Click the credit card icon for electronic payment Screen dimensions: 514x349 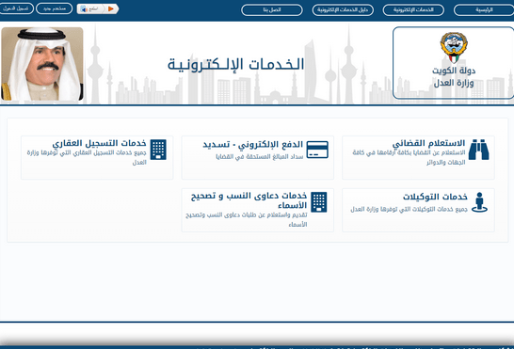[317, 150]
